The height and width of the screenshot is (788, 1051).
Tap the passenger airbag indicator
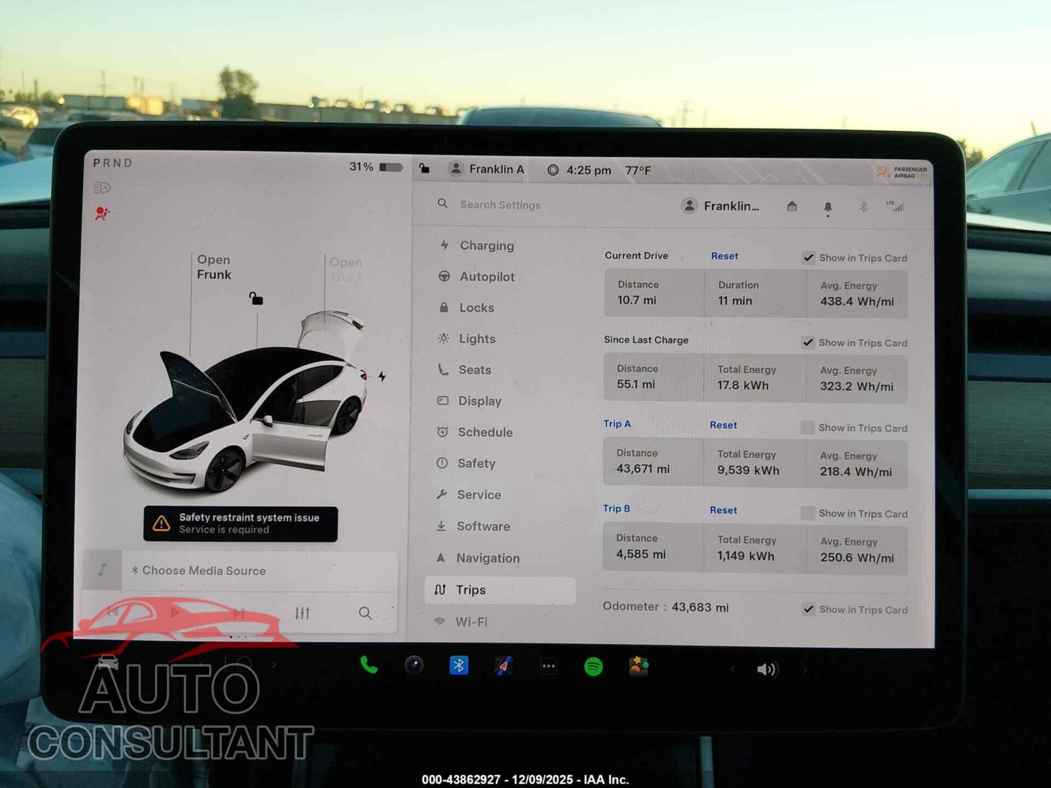click(902, 172)
